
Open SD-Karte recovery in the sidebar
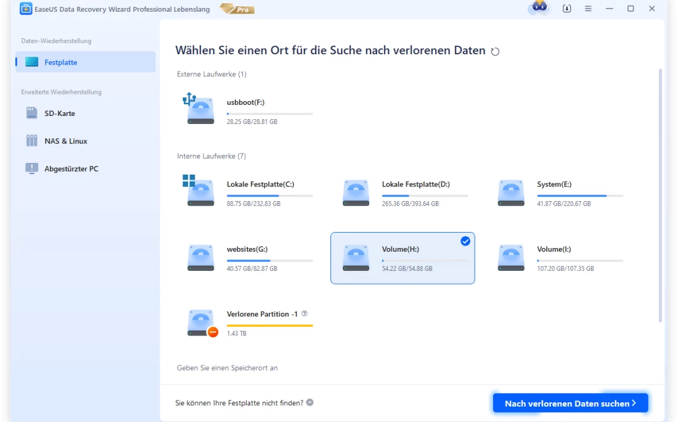(x=60, y=114)
